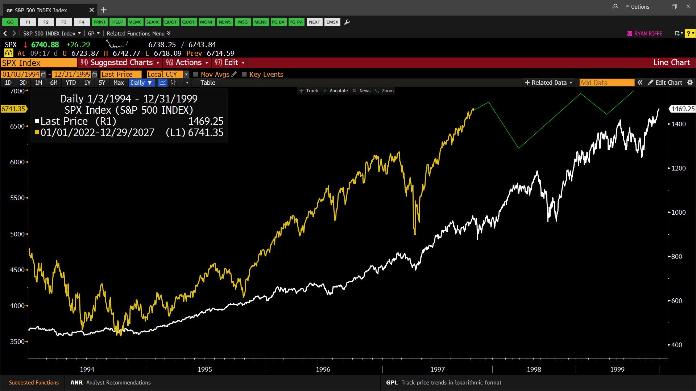
Task: Open the Suggested Charts menu
Action: click(120, 63)
